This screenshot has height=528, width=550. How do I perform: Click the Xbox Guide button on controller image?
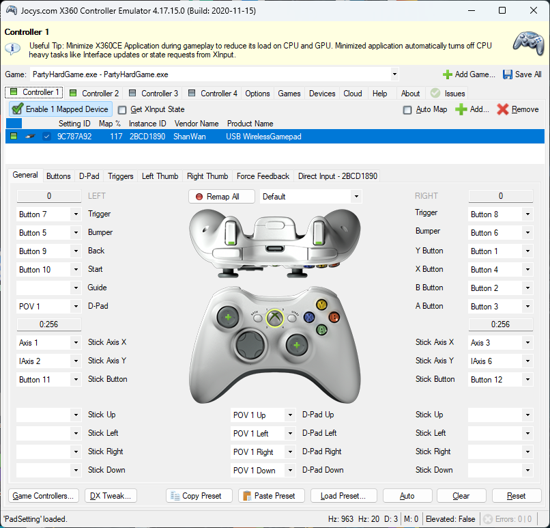click(x=274, y=318)
